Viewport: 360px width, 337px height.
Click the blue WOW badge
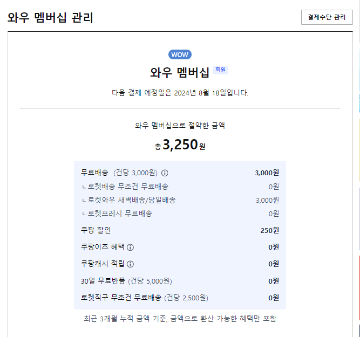coord(180,54)
